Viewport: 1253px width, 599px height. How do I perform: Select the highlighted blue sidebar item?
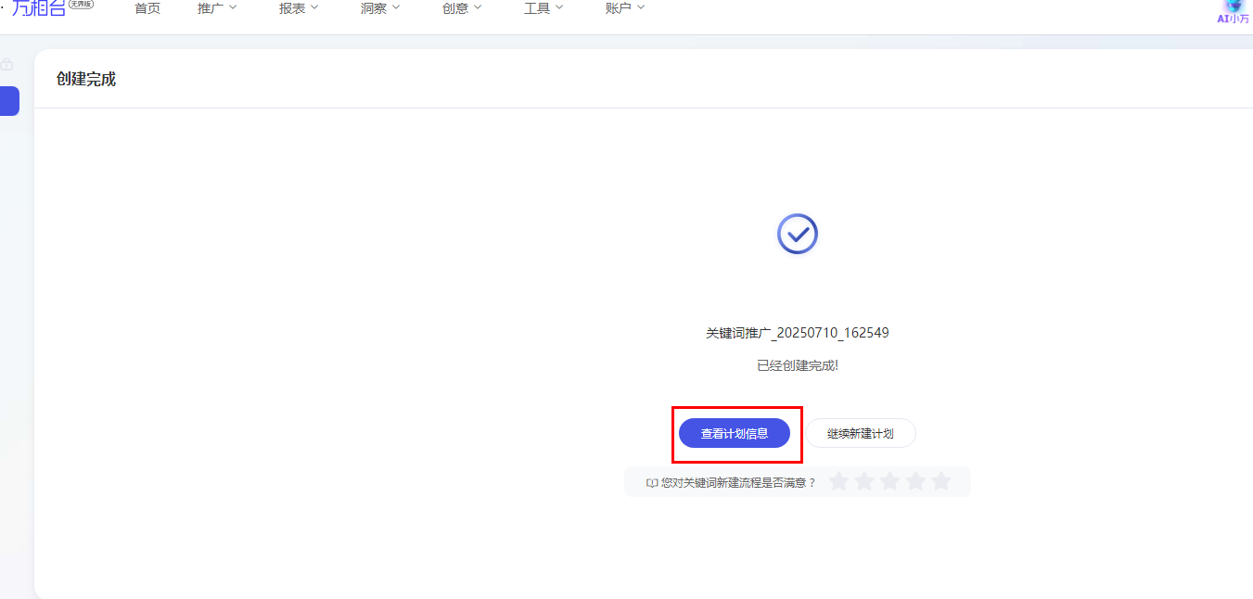(x=9, y=101)
